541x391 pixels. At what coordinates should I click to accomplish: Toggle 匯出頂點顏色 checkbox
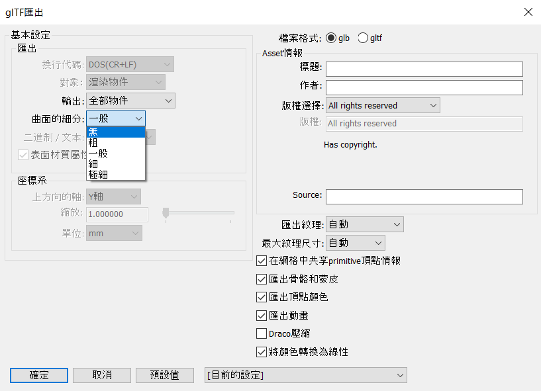tap(262, 297)
